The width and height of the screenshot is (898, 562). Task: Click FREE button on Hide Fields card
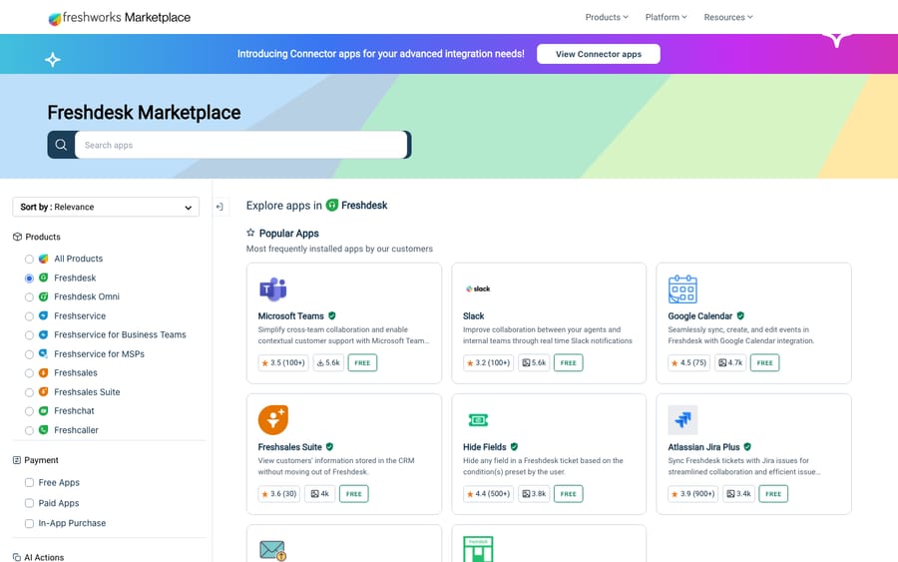click(x=568, y=494)
